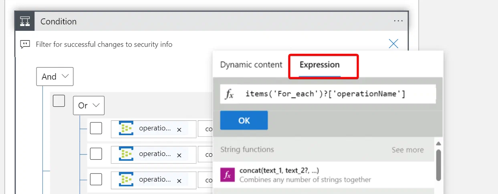Click the 'Filter for successful changes' comment text

[104, 44]
